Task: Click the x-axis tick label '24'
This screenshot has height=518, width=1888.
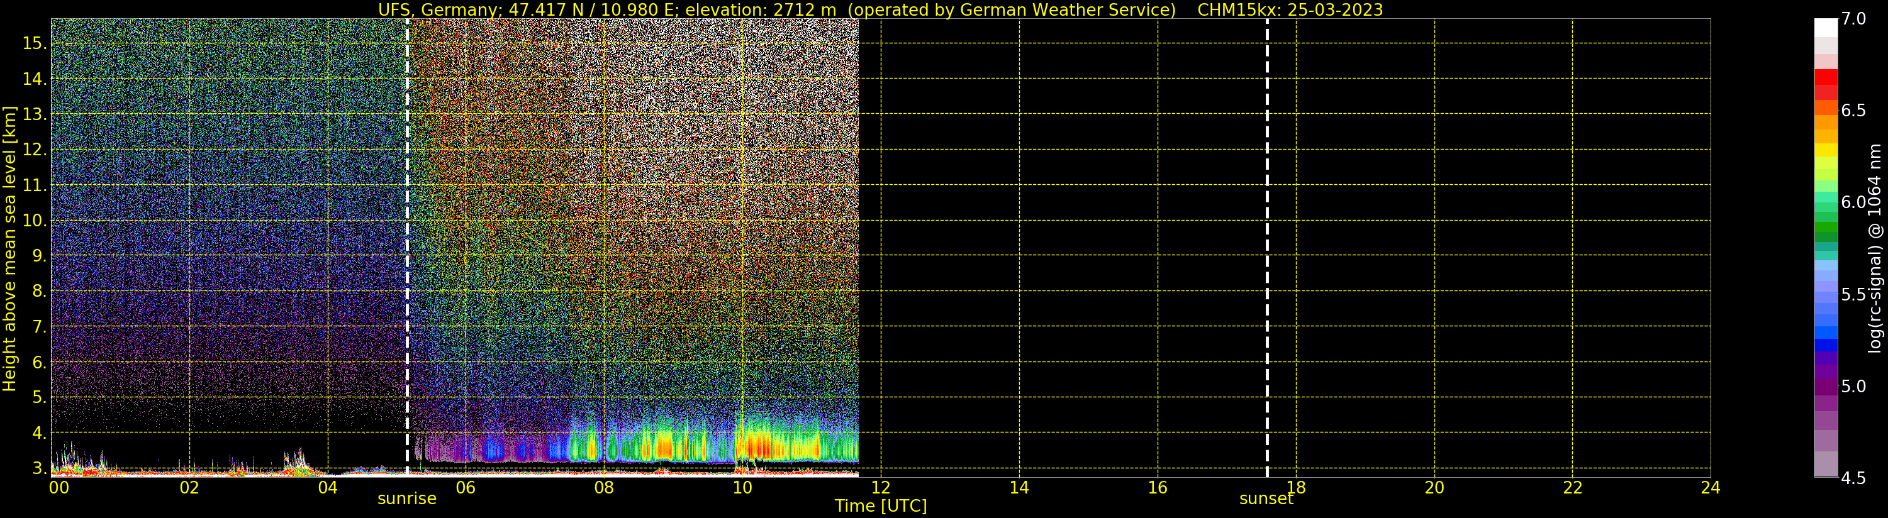Action: pyautogui.click(x=1711, y=487)
